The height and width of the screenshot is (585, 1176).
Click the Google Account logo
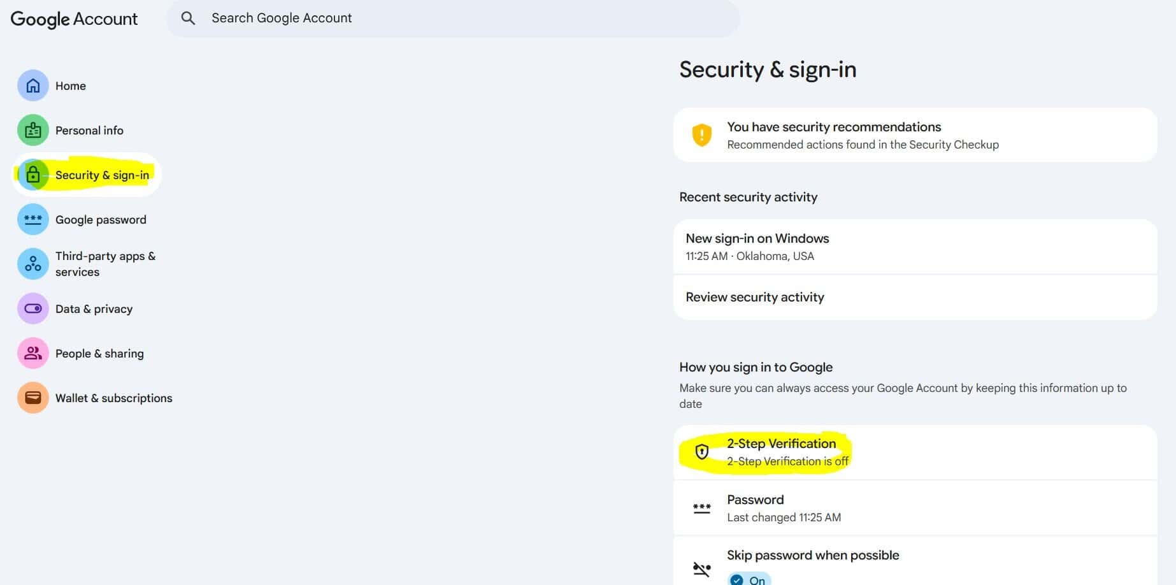click(x=74, y=19)
